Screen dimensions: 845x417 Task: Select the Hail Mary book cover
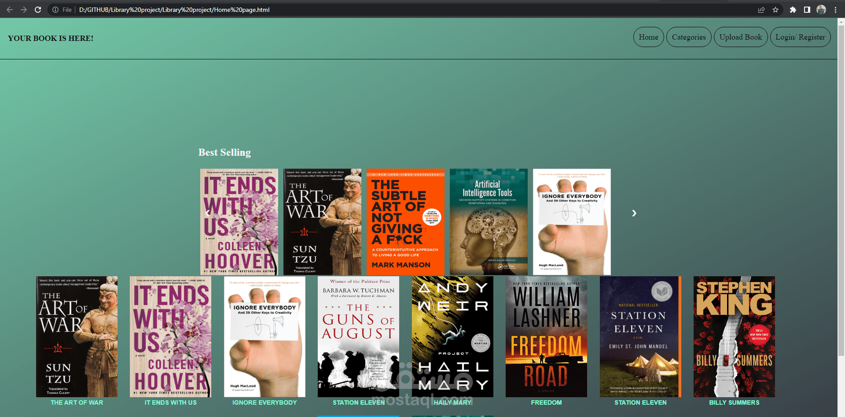coord(452,337)
